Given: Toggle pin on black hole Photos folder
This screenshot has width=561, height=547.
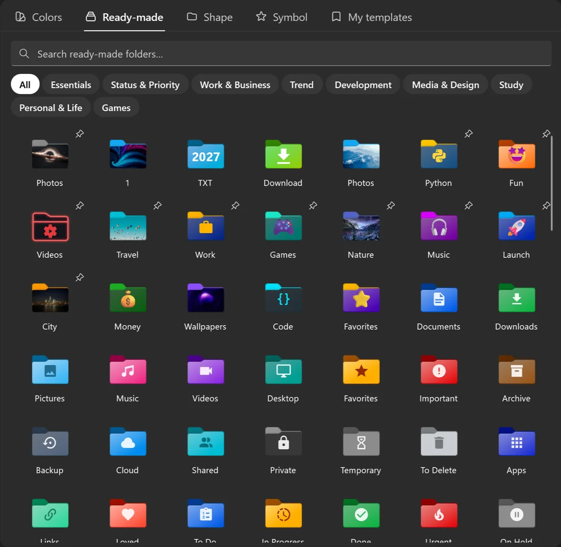Looking at the screenshot, I should pos(80,134).
